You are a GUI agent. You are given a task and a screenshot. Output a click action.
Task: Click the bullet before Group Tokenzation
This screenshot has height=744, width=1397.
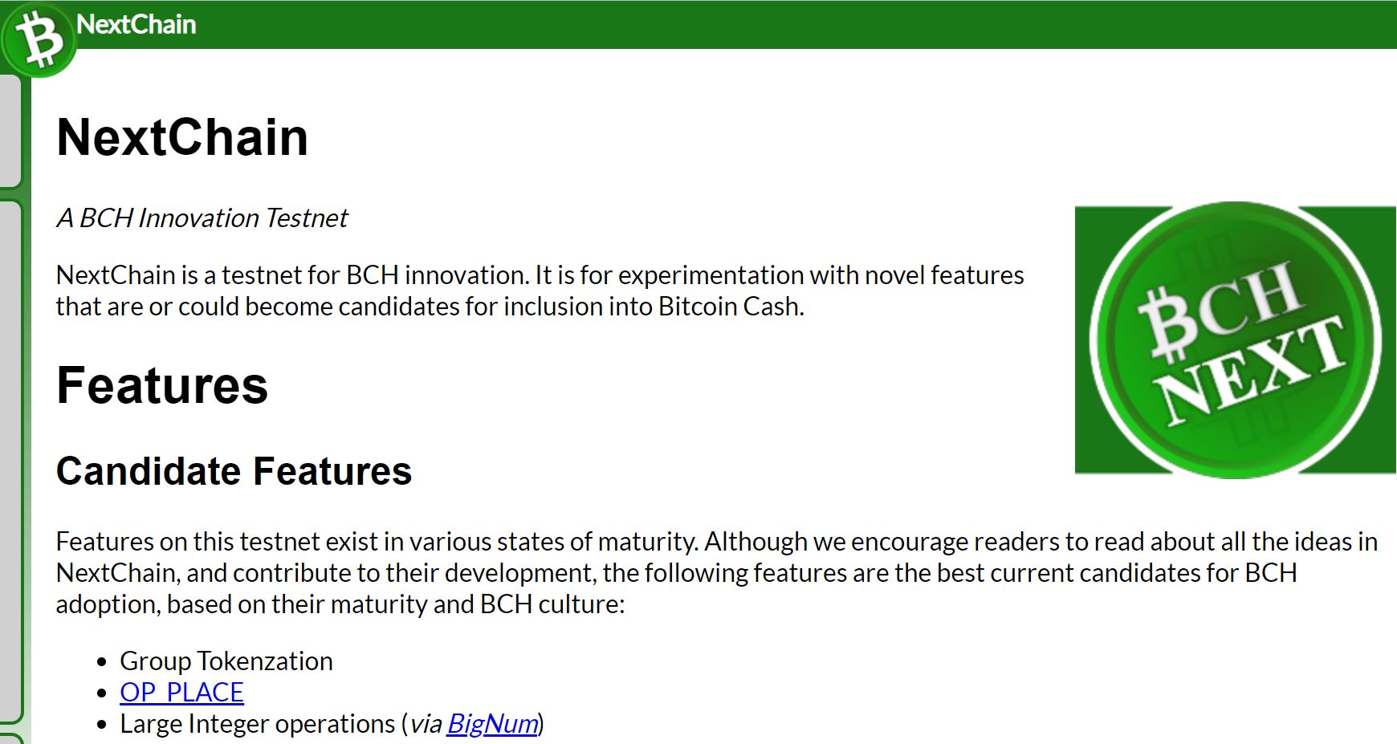(101, 662)
